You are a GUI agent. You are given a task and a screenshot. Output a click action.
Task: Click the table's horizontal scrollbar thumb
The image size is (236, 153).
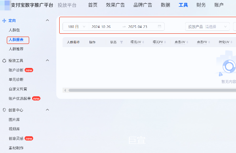tap(152, 90)
